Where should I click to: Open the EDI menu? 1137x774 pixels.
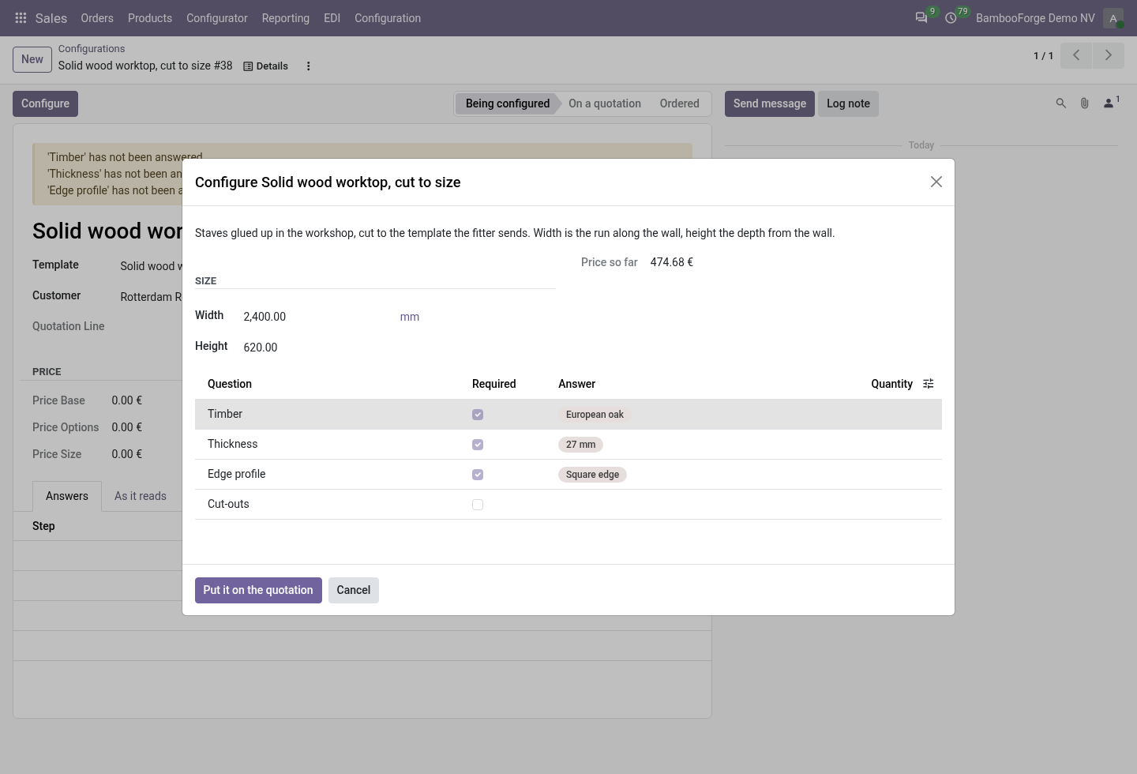coord(332,18)
